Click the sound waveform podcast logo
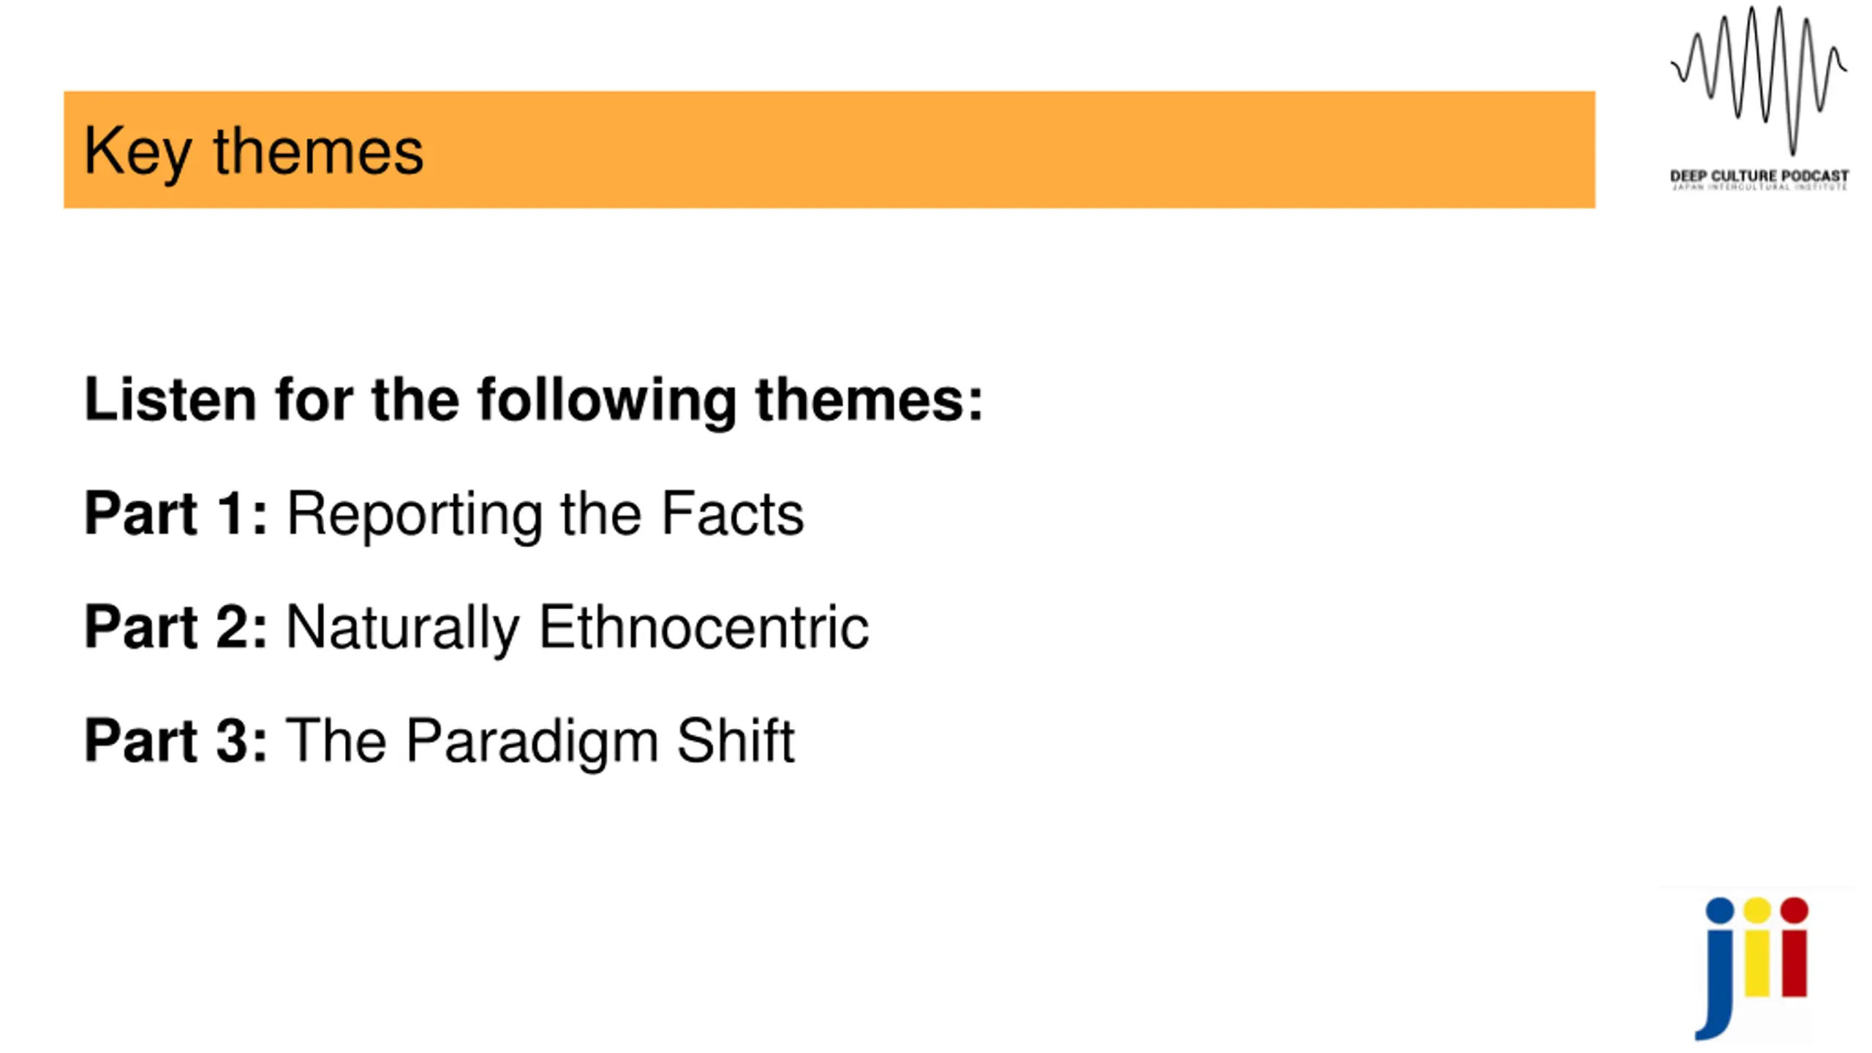Screen dimensions: 1872x1053 (x=1759, y=80)
